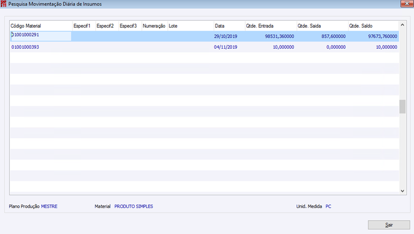Click saldo value 10,000000 in second row
The height and width of the screenshot is (234, 414).
click(x=387, y=47)
